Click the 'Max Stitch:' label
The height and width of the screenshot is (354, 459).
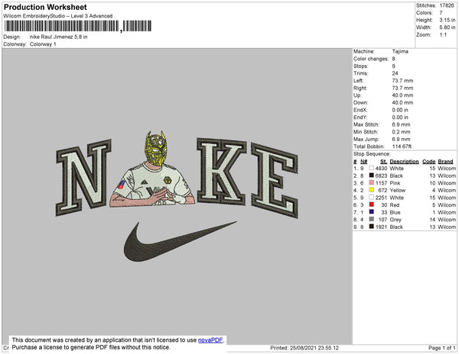[x=366, y=124]
